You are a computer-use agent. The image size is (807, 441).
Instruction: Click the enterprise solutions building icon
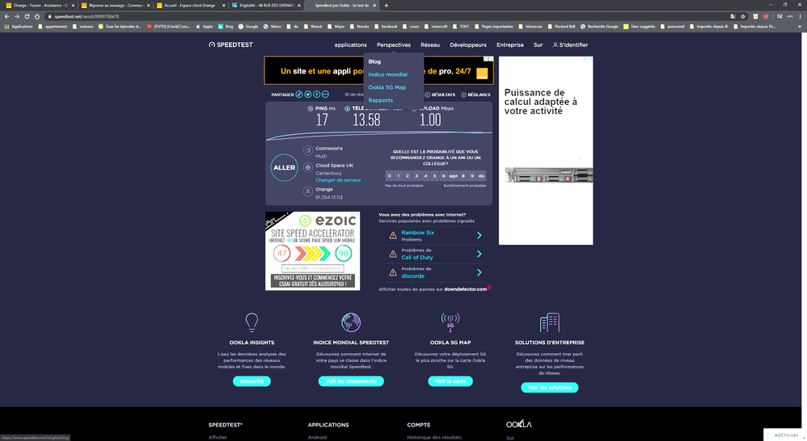point(550,322)
